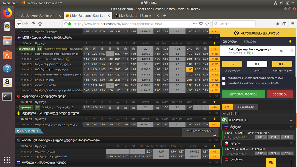Viewport: 297px width, 167px height.
Task: Select 2.50 odds for სლავია პრაღა live match
Action: point(287,153)
